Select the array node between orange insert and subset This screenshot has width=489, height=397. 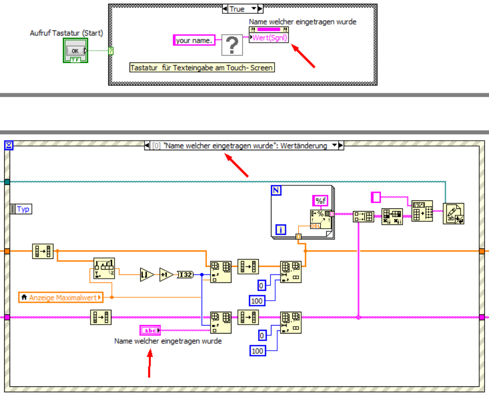pyautogui.click(x=248, y=266)
